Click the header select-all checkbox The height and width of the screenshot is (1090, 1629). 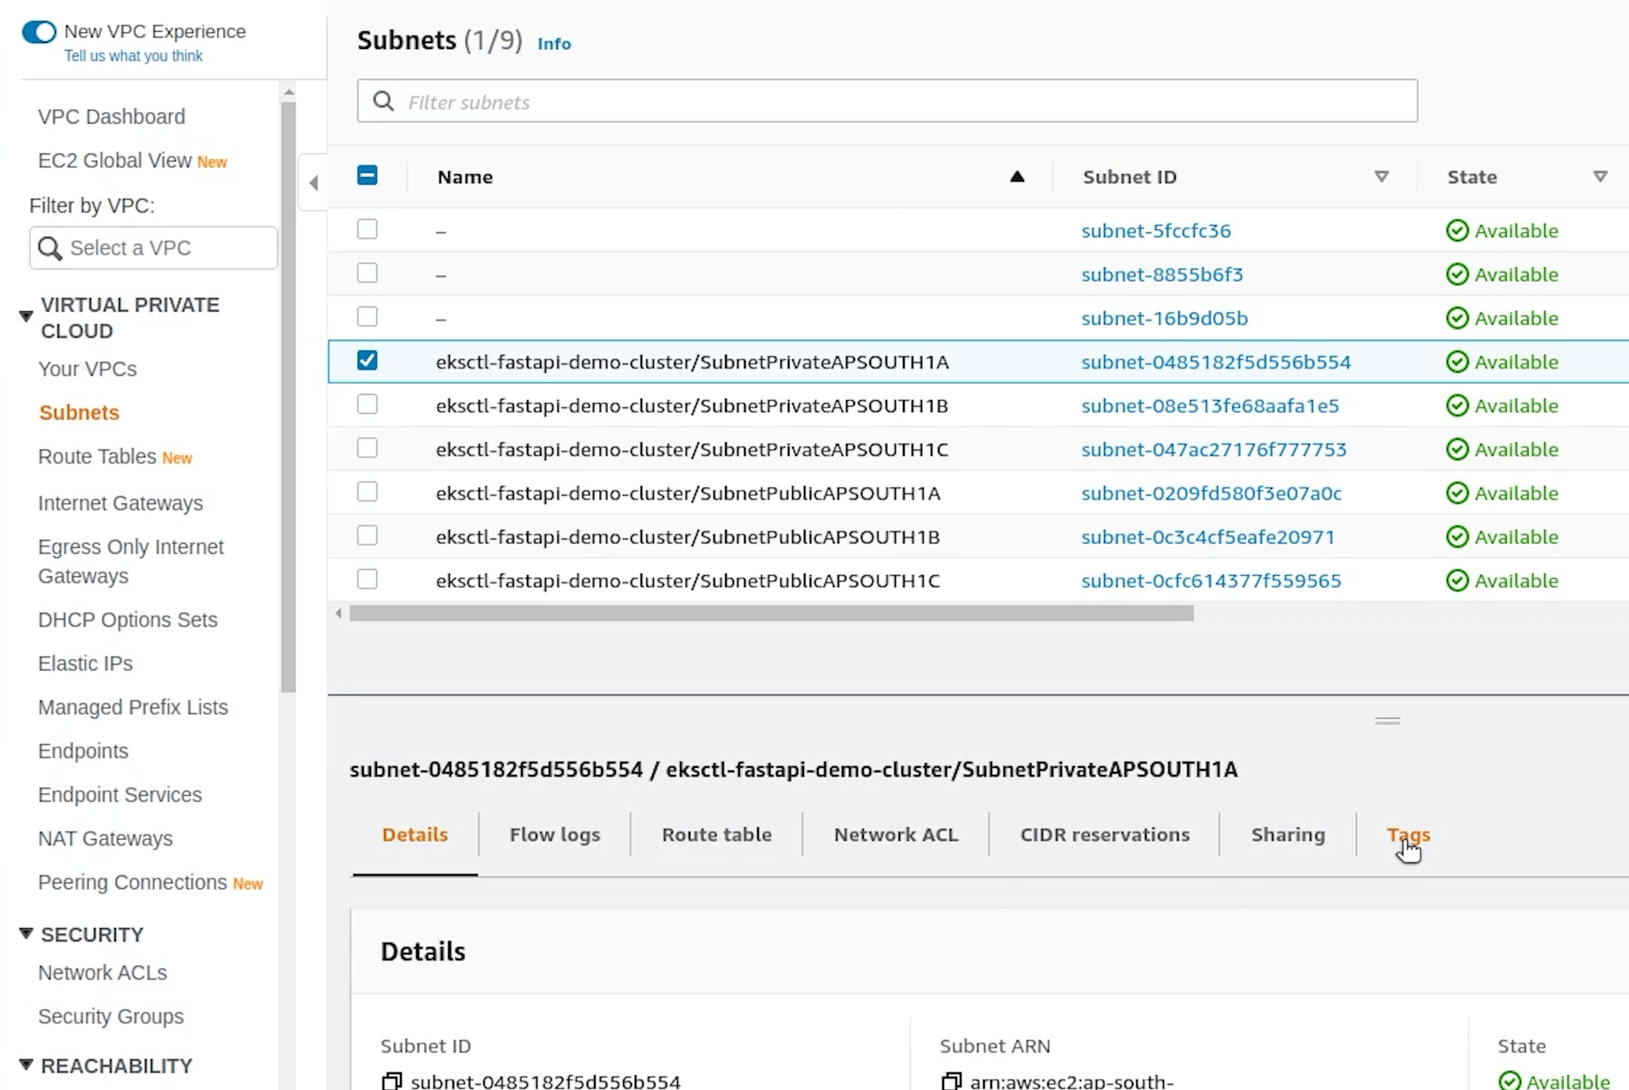pos(367,176)
